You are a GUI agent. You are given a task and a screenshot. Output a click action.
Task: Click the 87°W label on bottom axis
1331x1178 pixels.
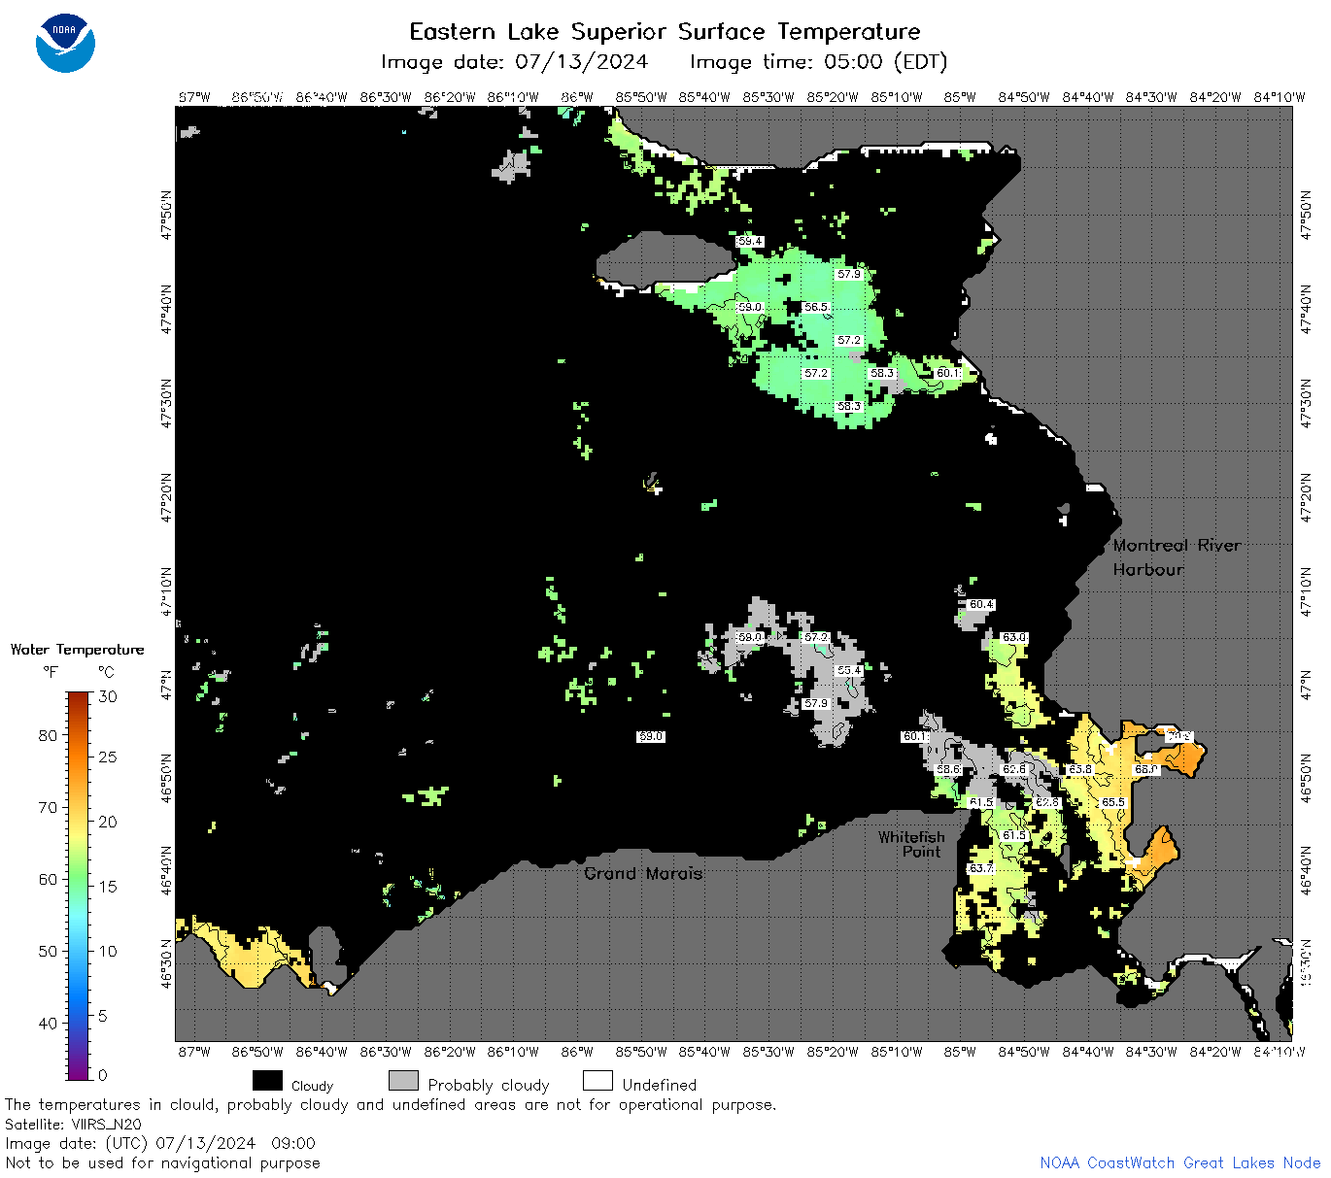tap(194, 1051)
